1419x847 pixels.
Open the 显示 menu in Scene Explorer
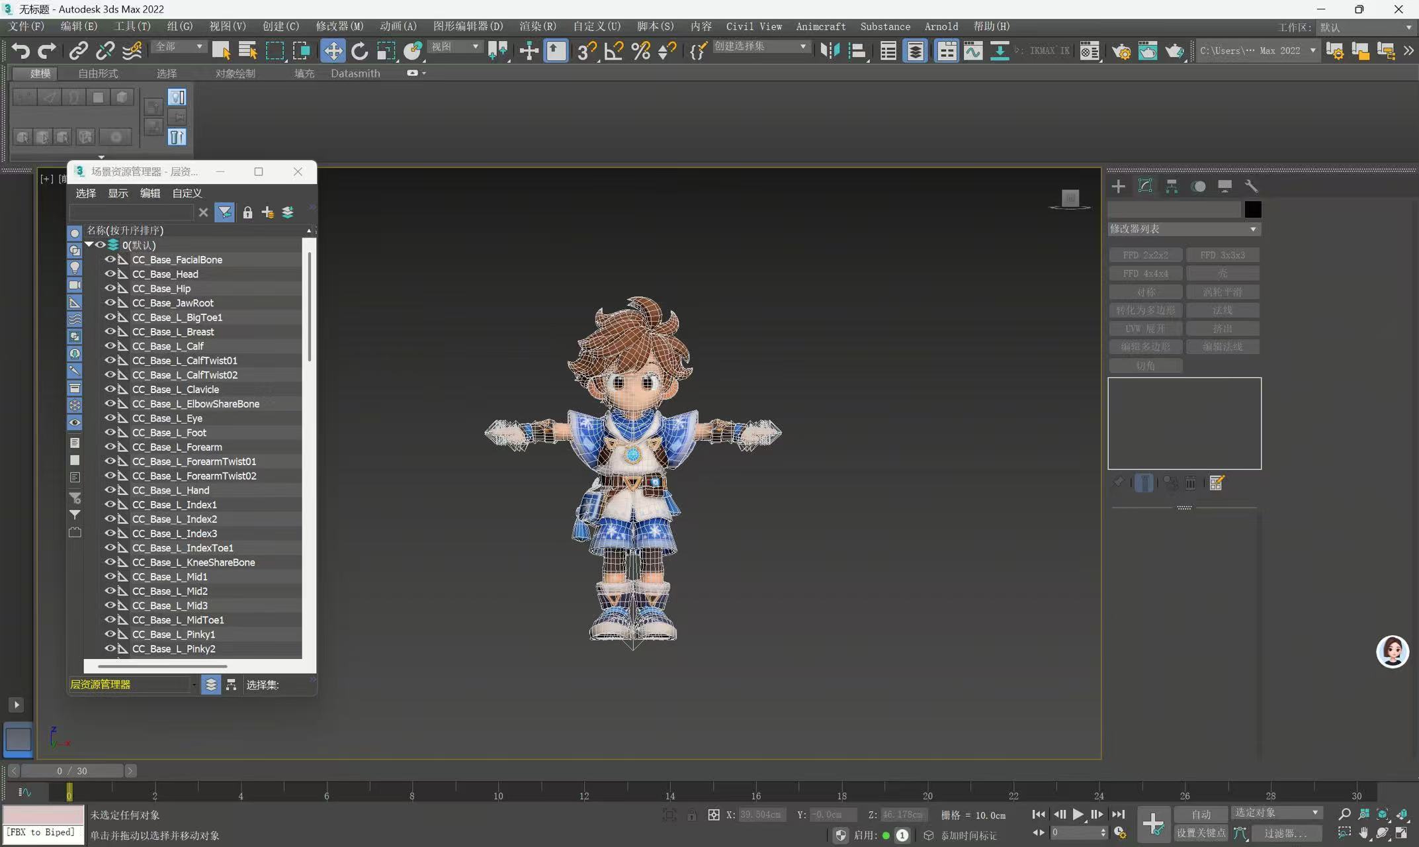[x=118, y=193]
